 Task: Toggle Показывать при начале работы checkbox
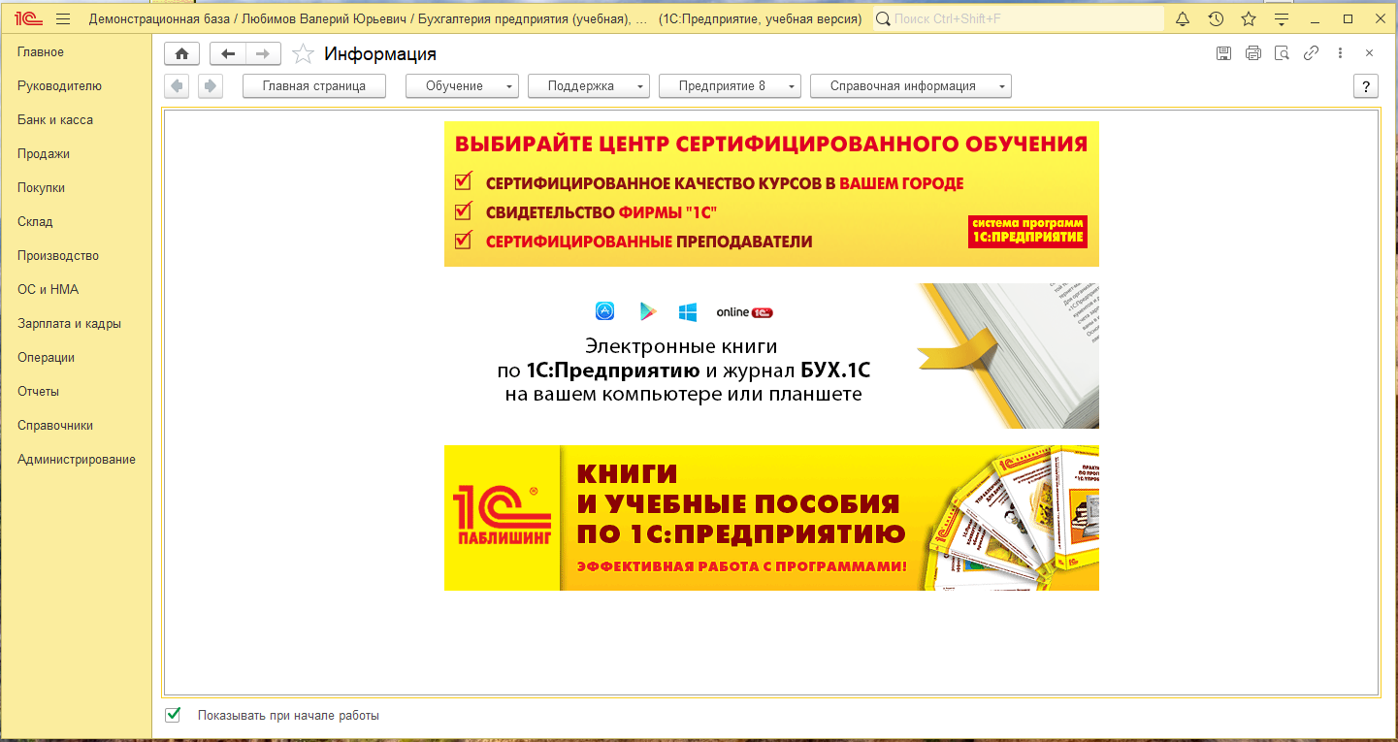click(173, 715)
